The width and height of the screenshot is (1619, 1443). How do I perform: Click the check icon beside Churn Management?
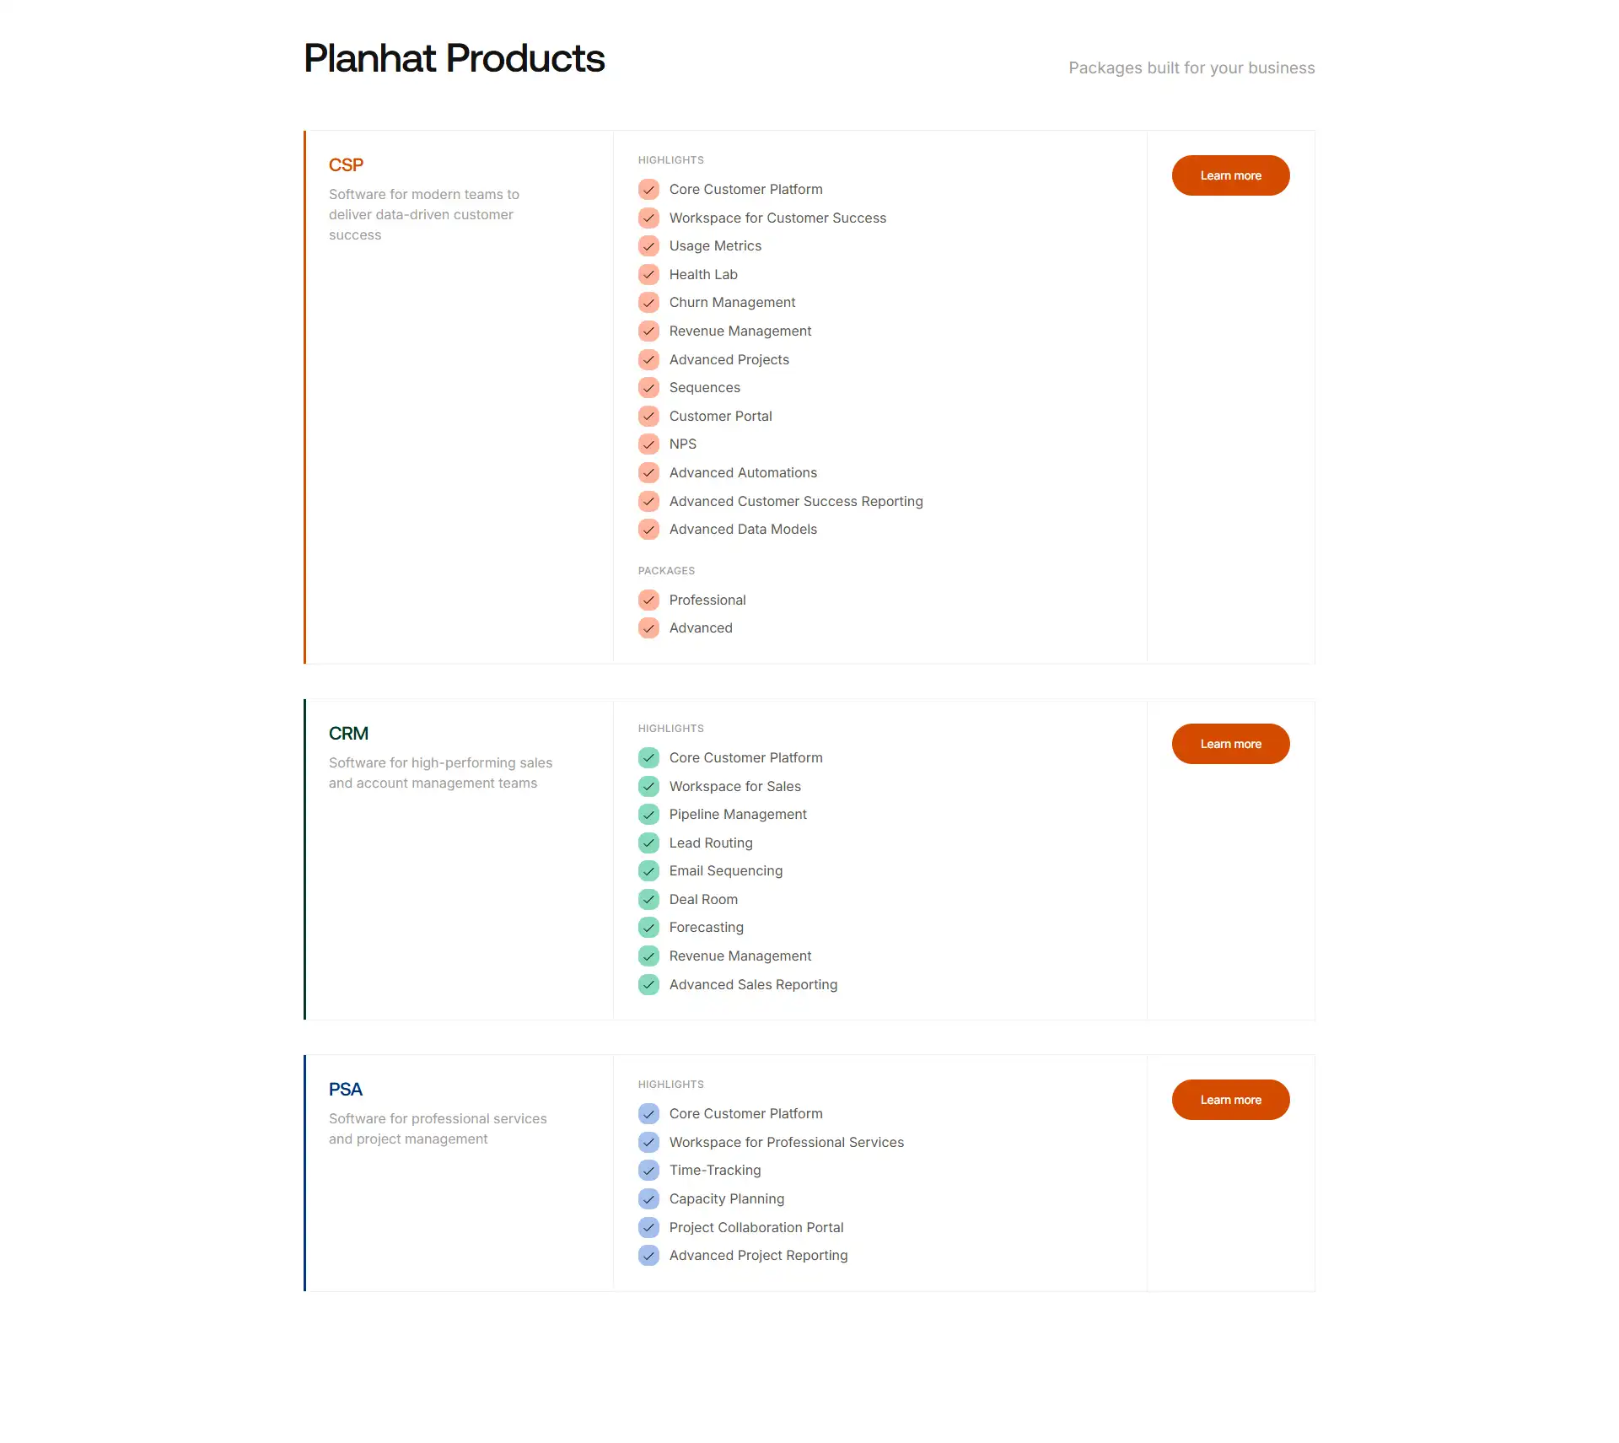point(648,303)
